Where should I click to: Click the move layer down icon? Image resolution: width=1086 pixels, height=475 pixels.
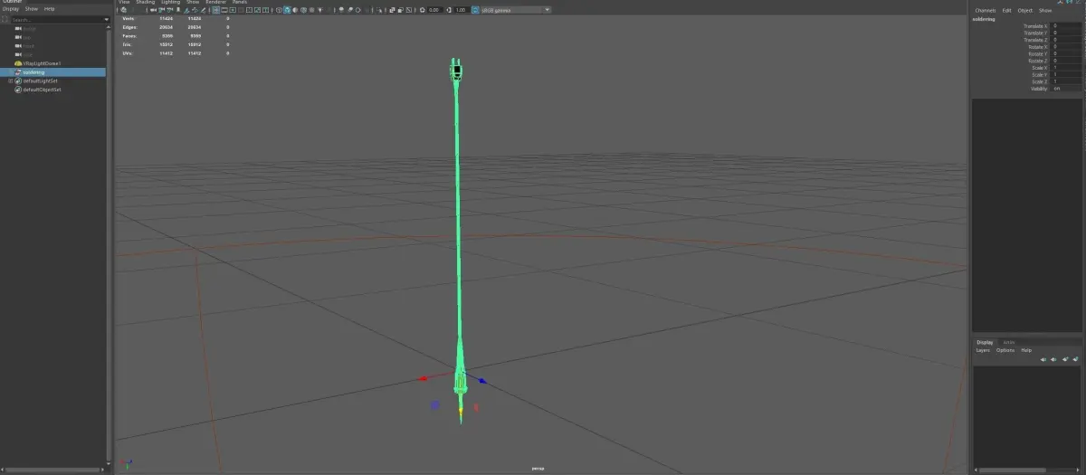(1053, 359)
